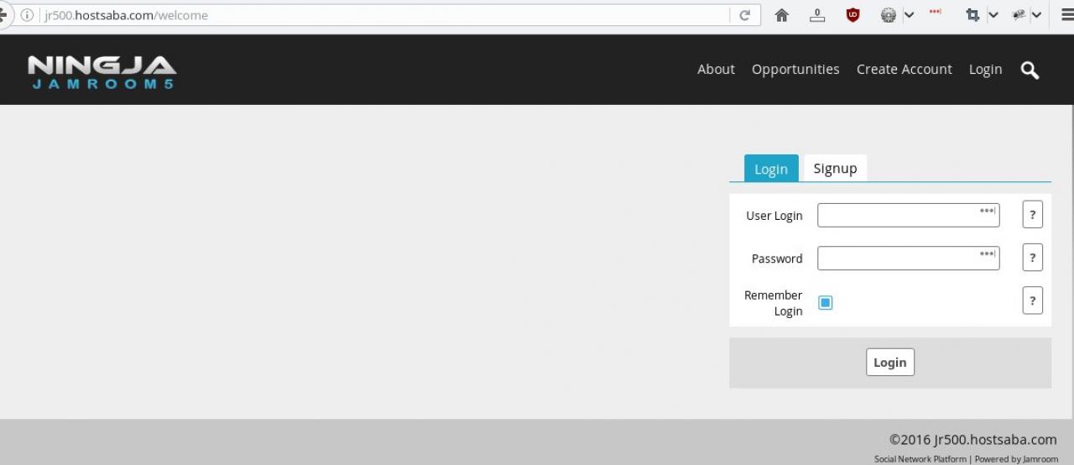Click the Ningja Jamroom 5 logo
This screenshot has height=465, width=1074.
coord(102,72)
